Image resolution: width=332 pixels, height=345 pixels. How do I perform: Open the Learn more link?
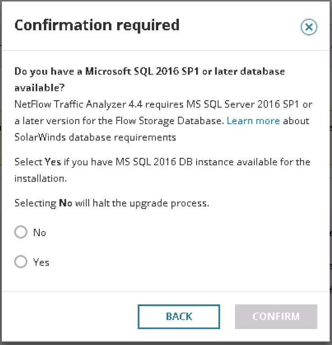pos(253,121)
